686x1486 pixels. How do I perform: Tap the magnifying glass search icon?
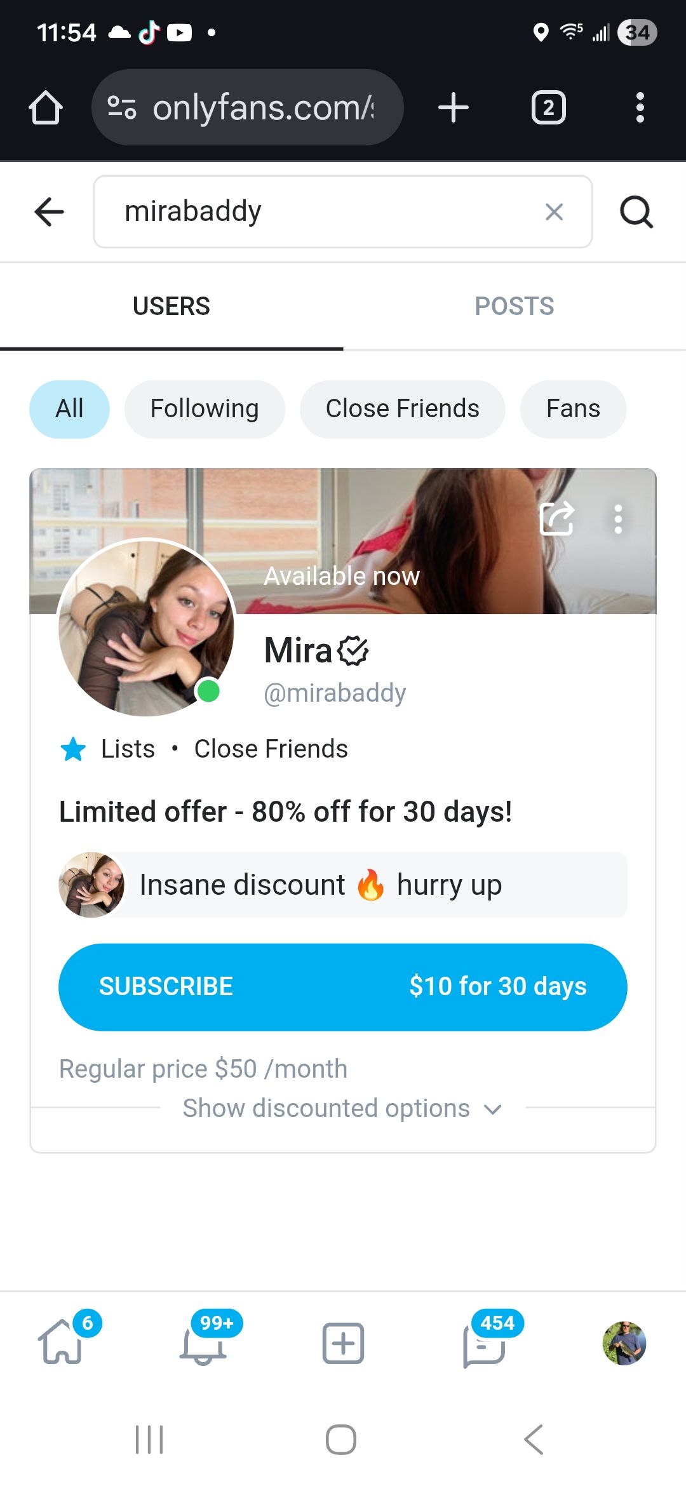click(636, 212)
